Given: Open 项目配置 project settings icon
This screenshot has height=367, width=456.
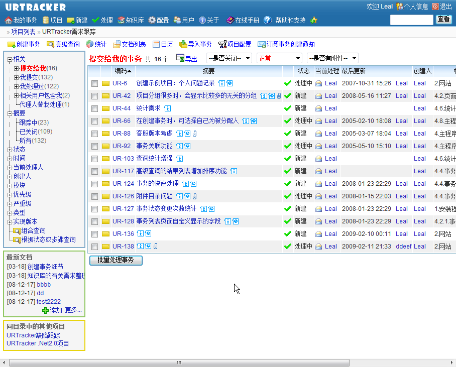Looking at the screenshot, I should 222,45.
